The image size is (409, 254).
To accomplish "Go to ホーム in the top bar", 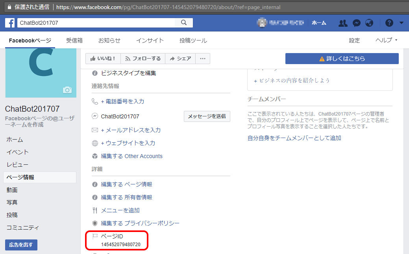I will click(319, 23).
